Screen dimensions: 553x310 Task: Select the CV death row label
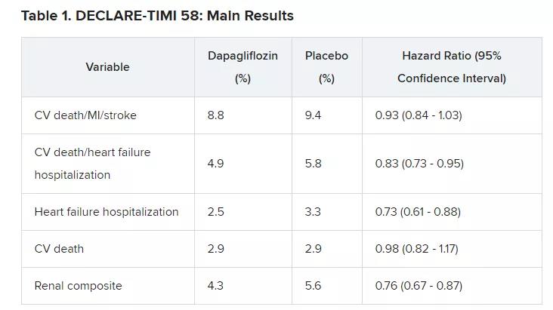point(59,249)
